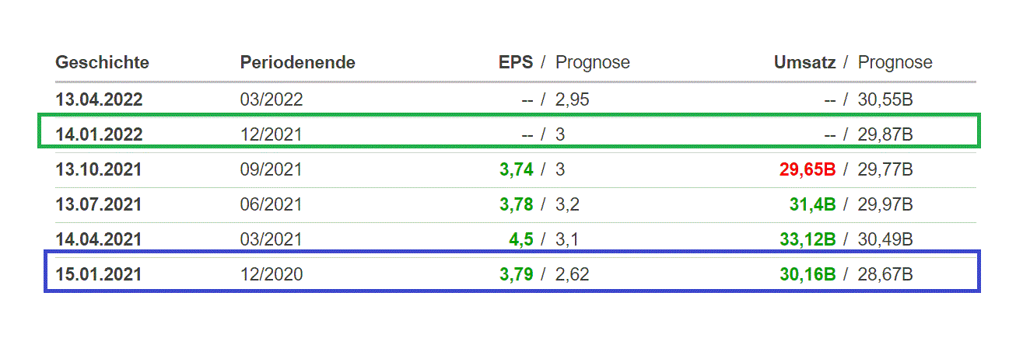
Task: Click the red 29,65B revenue value
Action: coord(808,170)
